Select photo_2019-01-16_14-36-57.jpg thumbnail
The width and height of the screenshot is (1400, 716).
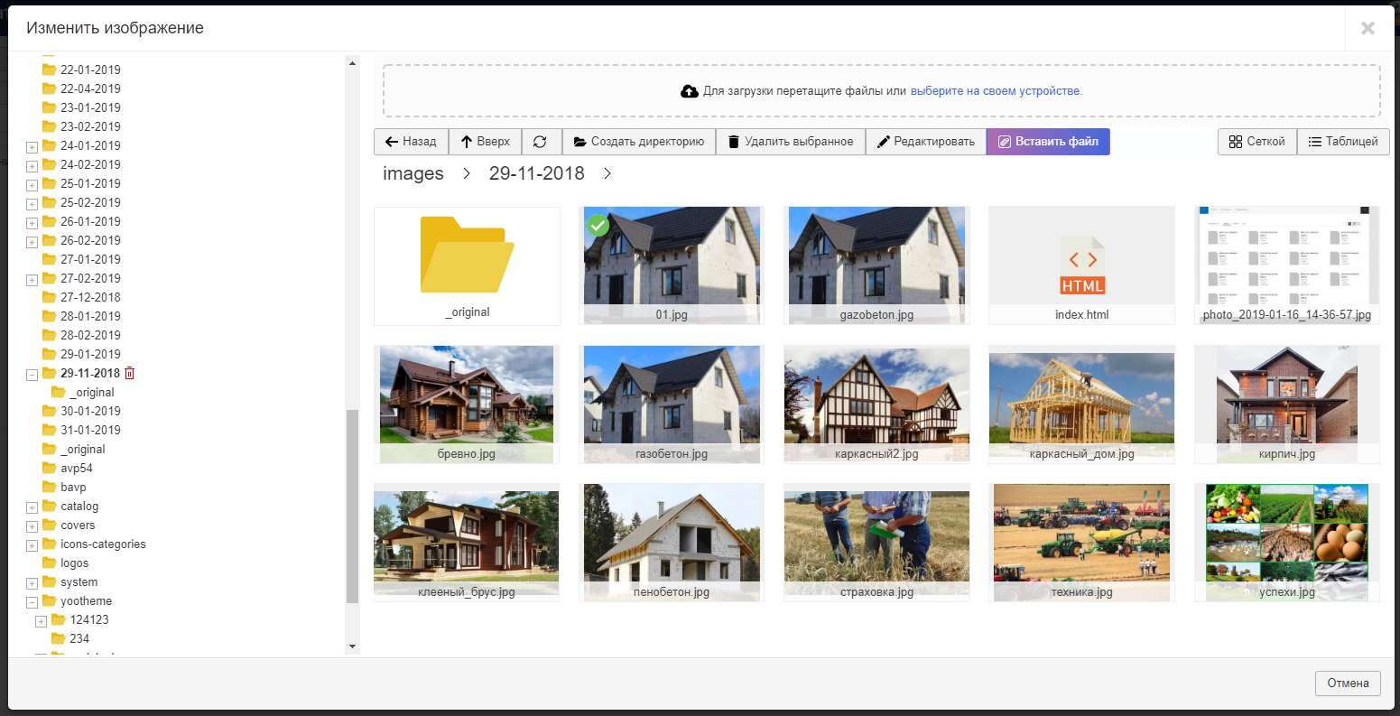pos(1286,265)
